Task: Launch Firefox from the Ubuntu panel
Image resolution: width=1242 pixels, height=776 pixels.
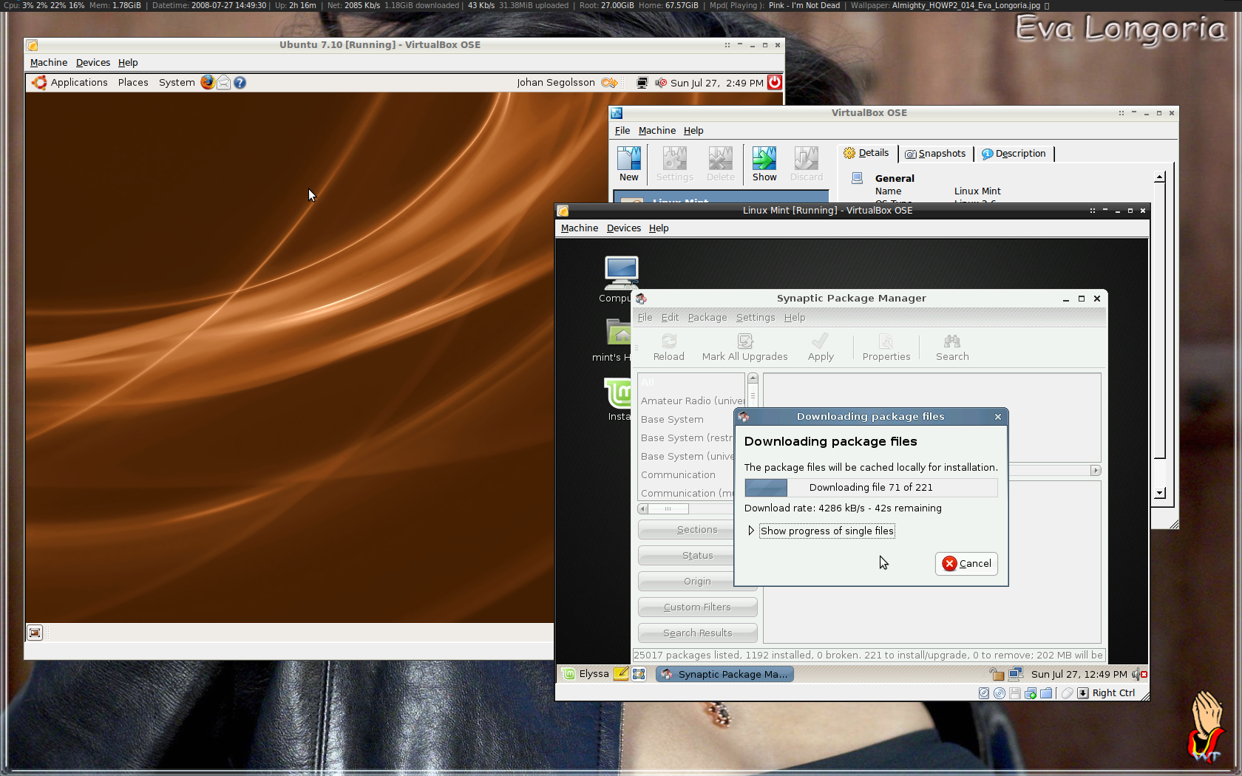Action: [208, 82]
